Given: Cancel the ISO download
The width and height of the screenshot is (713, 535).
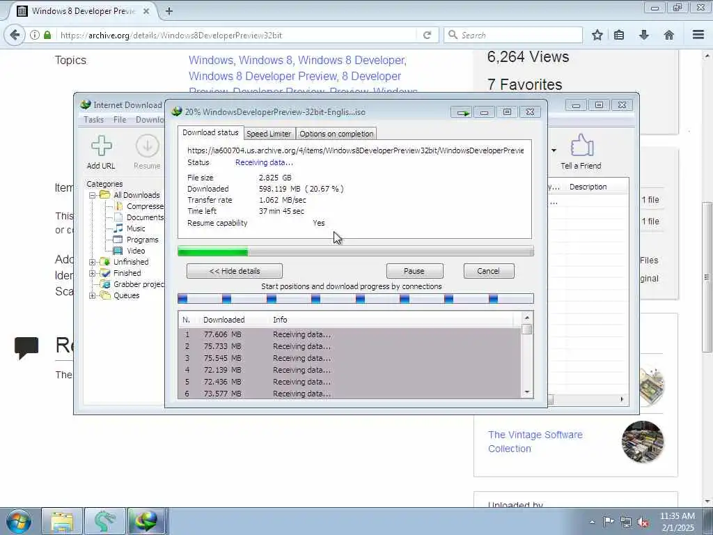Looking at the screenshot, I should [488, 271].
